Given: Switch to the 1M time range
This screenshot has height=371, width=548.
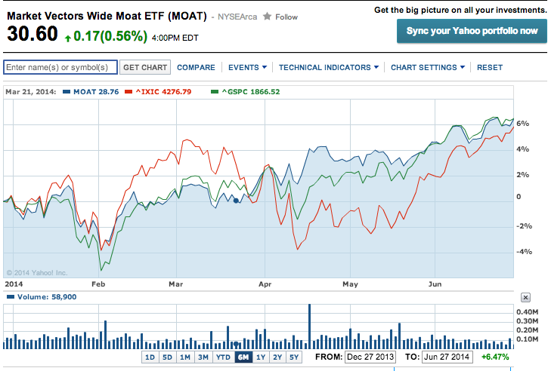Looking at the screenshot, I should click(x=185, y=357).
